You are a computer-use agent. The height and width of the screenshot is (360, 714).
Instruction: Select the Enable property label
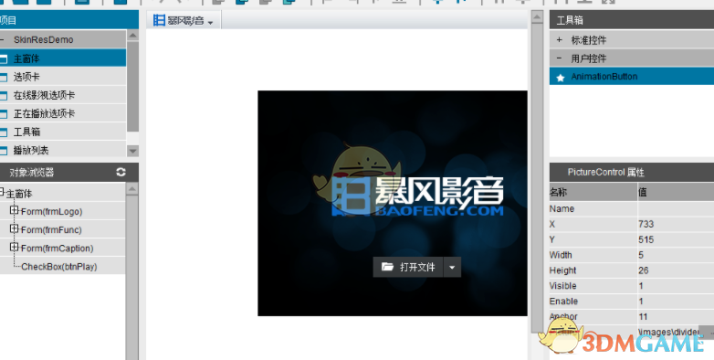[x=563, y=302]
